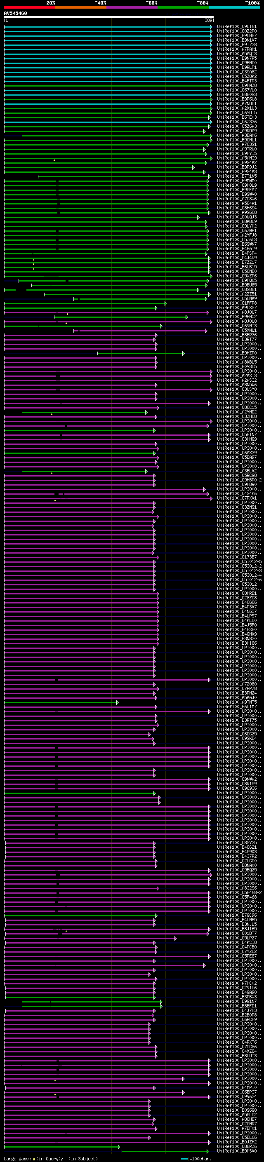This screenshot has height=1162, width=264.
Task: Select UniRef100_A5AQT3 label
Action: coord(237,54)
